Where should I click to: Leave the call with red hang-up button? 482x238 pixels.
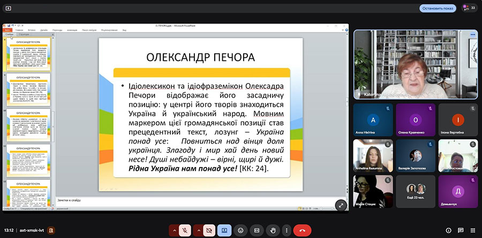pos(302,231)
